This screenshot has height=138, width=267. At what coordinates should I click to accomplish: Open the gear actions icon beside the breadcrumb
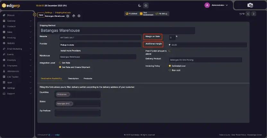(x=68, y=16)
